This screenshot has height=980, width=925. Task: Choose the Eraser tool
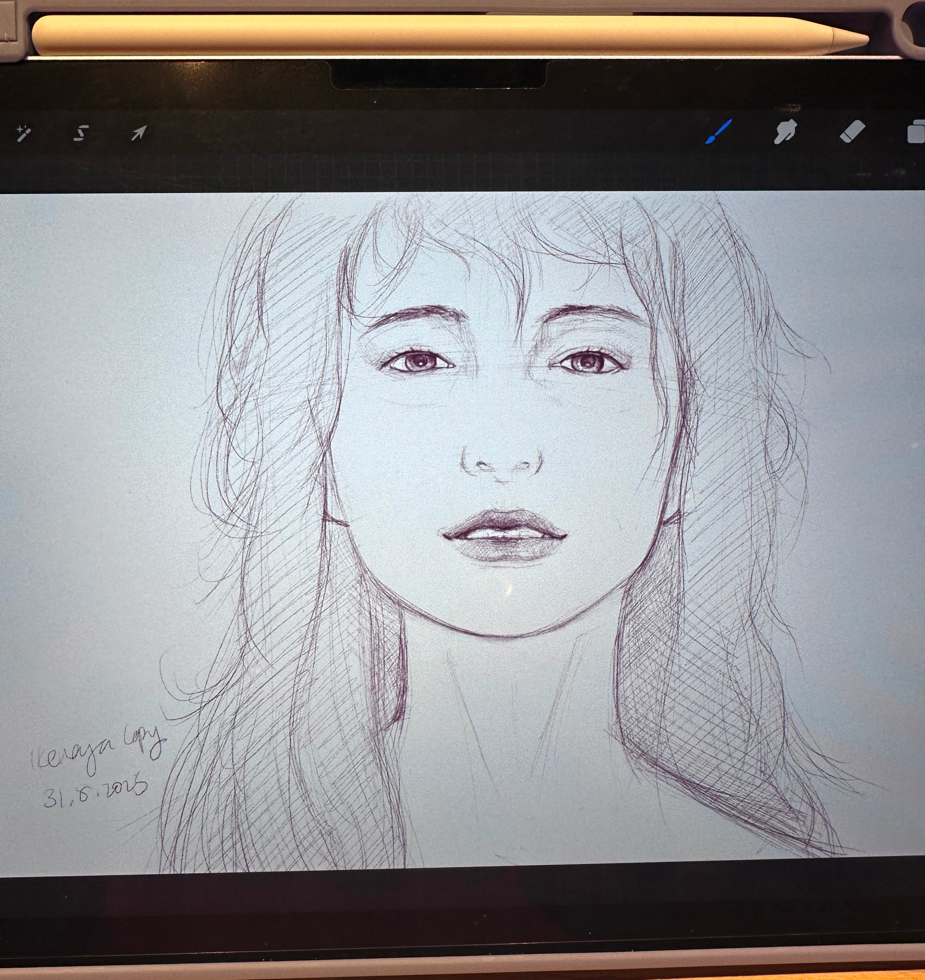tap(852, 132)
